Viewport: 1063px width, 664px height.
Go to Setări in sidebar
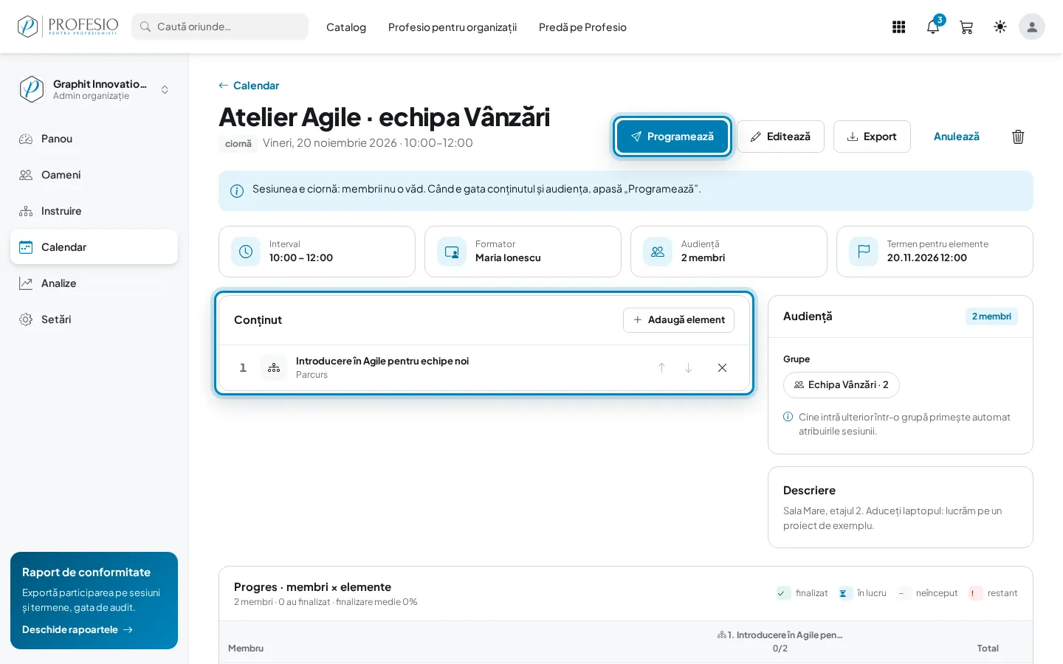tap(94, 319)
